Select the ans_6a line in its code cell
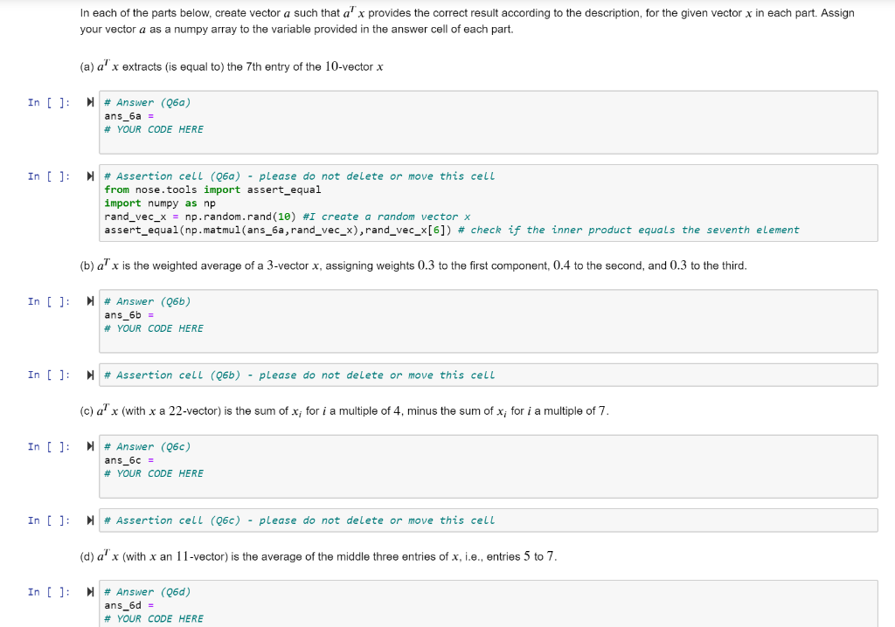Viewport: 895px width, 627px height. [x=126, y=115]
